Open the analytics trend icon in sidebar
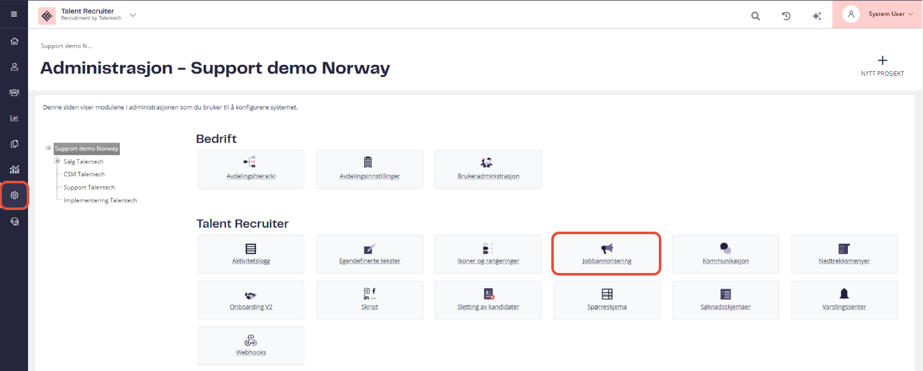The height and width of the screenshot is (371, 923). 14,169
